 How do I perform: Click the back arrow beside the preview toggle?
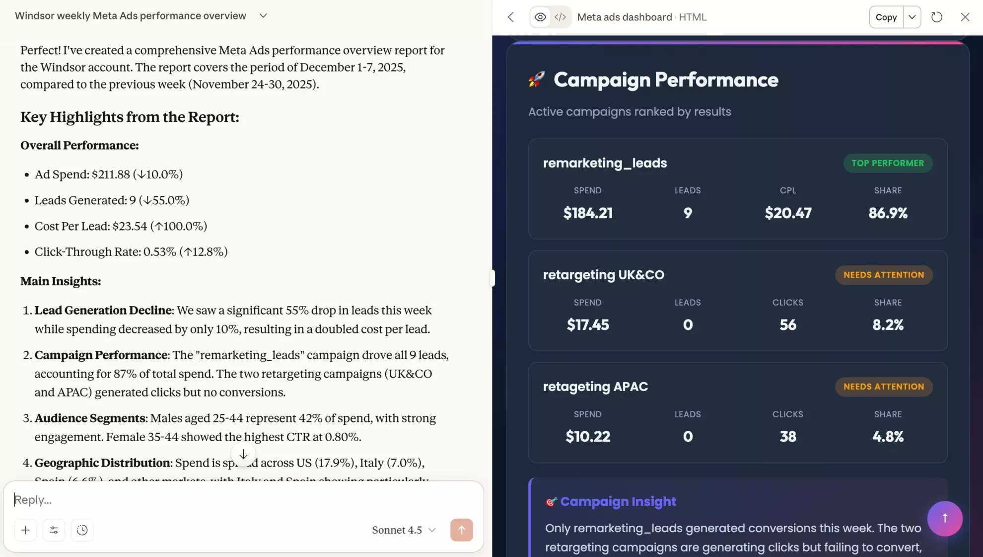(510, 17)
